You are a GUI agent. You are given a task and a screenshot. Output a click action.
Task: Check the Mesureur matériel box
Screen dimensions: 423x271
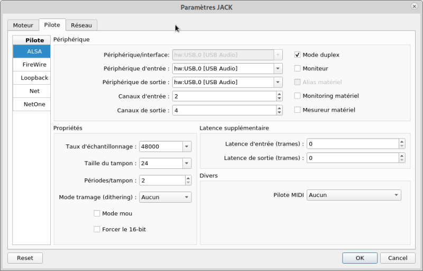(298, 110)
